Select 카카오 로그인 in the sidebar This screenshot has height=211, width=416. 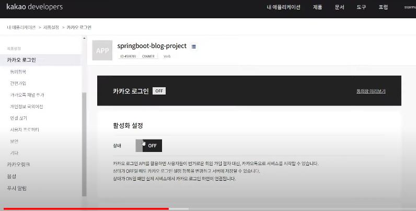pos(40,60)
